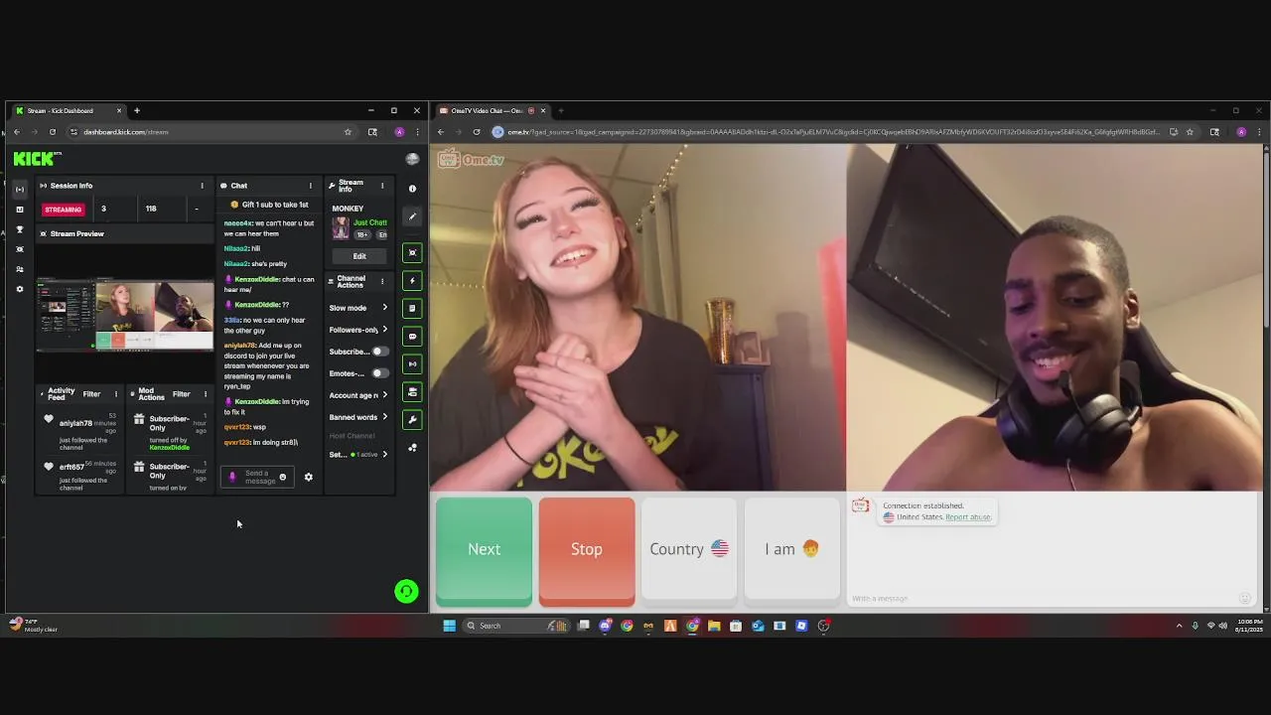Open Mod Actions three-dot menu
1271x715 pixels.
(x=206, y=394)
